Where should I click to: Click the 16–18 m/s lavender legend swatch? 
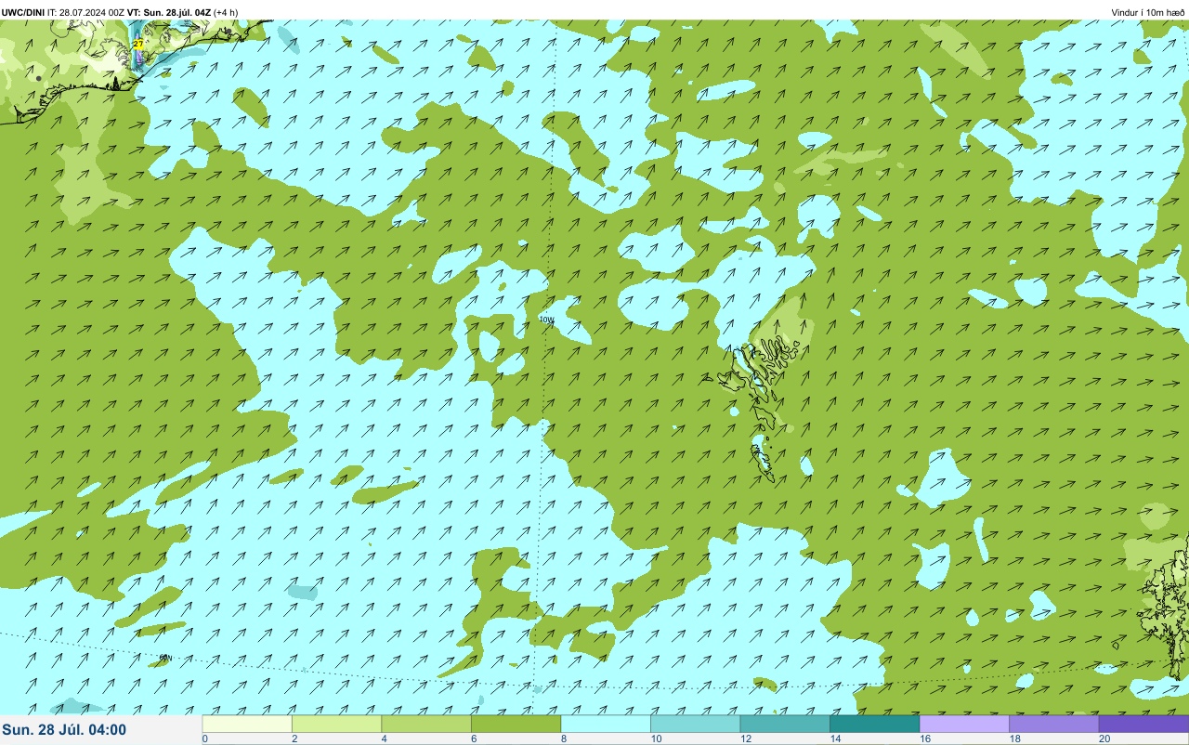point(964,724)
